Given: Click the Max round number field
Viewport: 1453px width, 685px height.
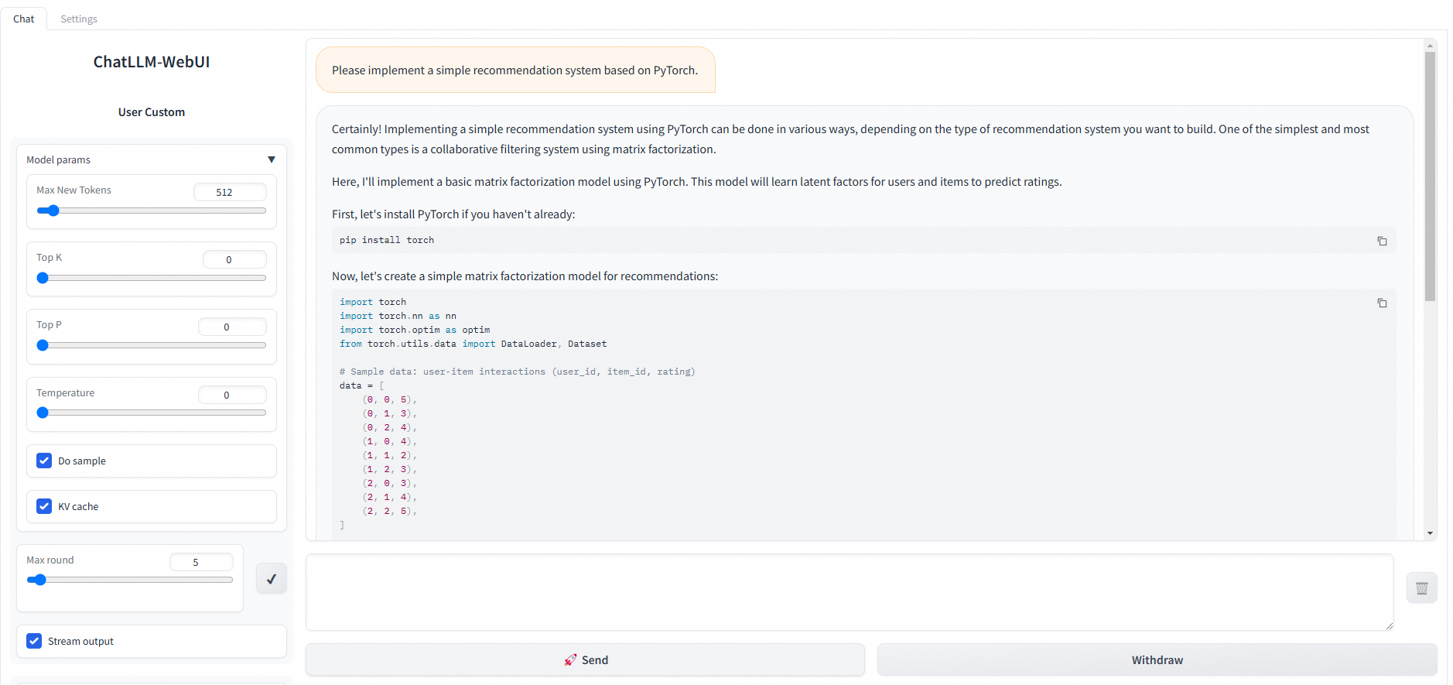Looking at the screenshot, I should coord(201,563).
